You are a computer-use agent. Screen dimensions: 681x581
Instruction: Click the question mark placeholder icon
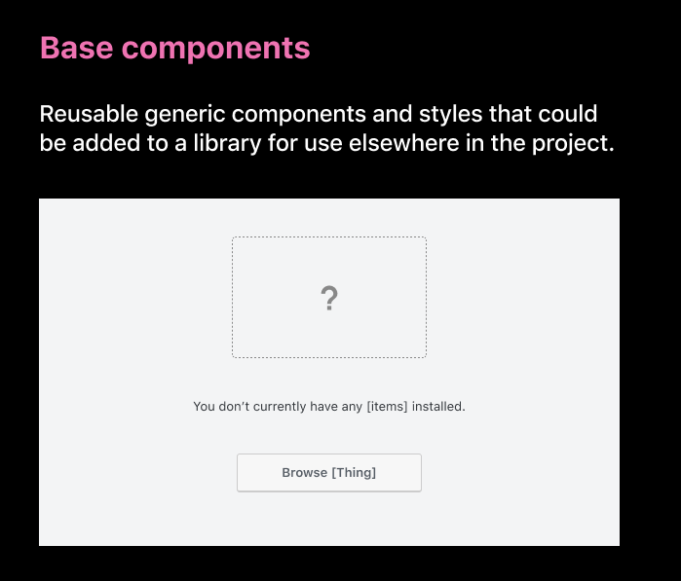329,298
